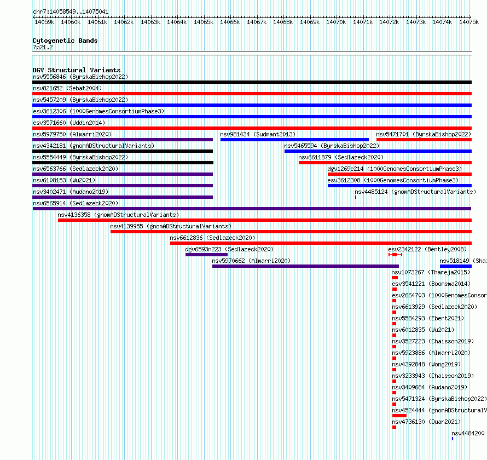Click the blue bar for nsv518149

click(456, 266)
